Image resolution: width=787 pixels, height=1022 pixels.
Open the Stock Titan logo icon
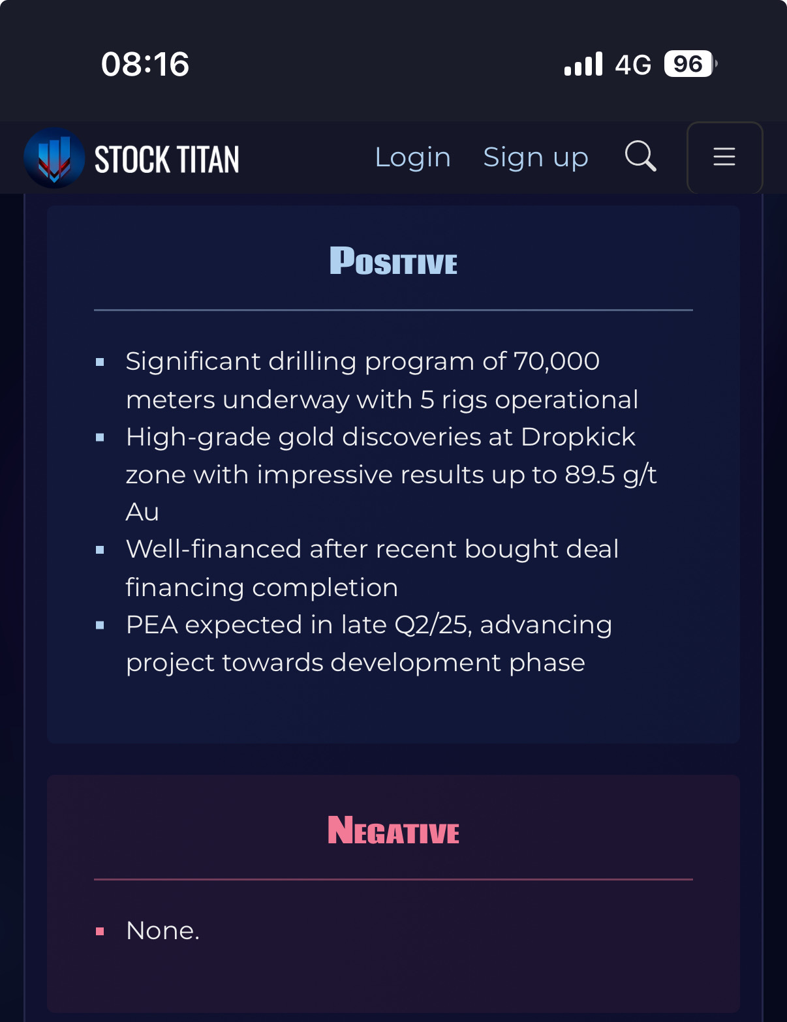coord(54,158)
